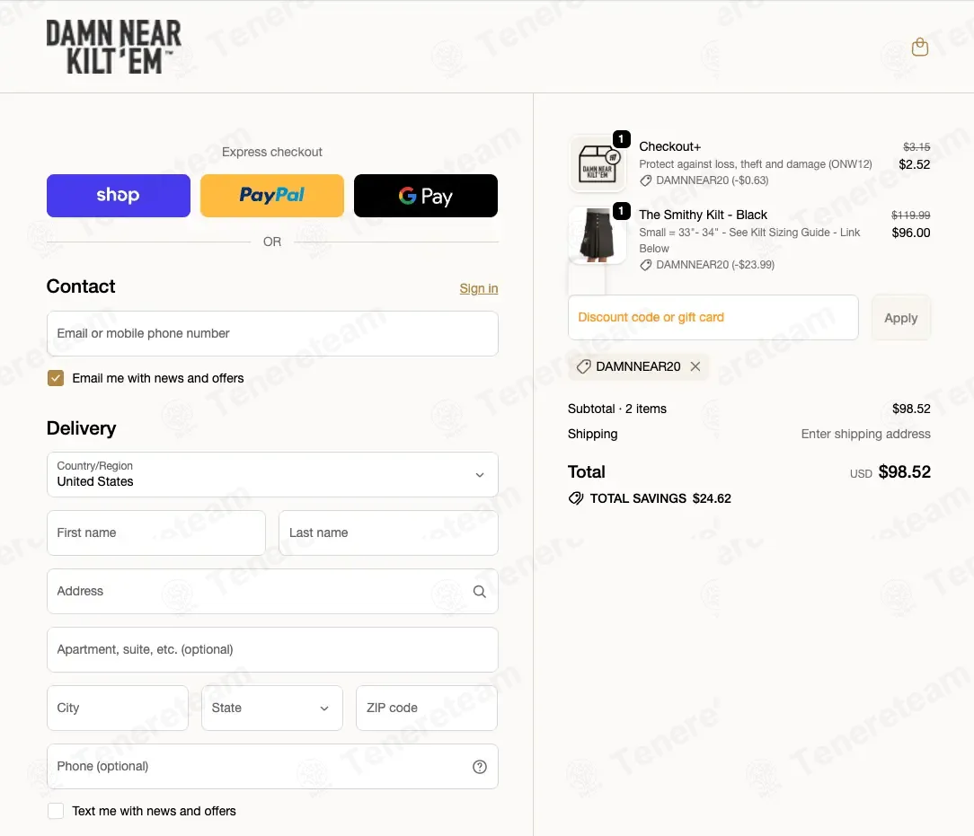Click the Address input field
This screenshot has height=836, width=974.
coord(272,592)
